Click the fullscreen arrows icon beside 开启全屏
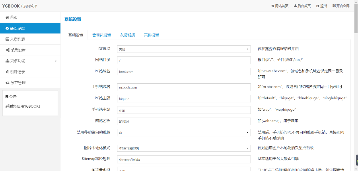This screenshot has height=171, width=358. point(334,6)
